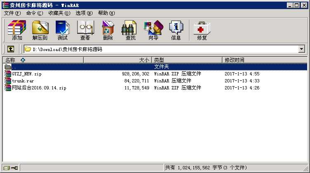Launch the 向导 (Wizard) icon
This screenshot has width=310, height=173.
click(154, 30)
